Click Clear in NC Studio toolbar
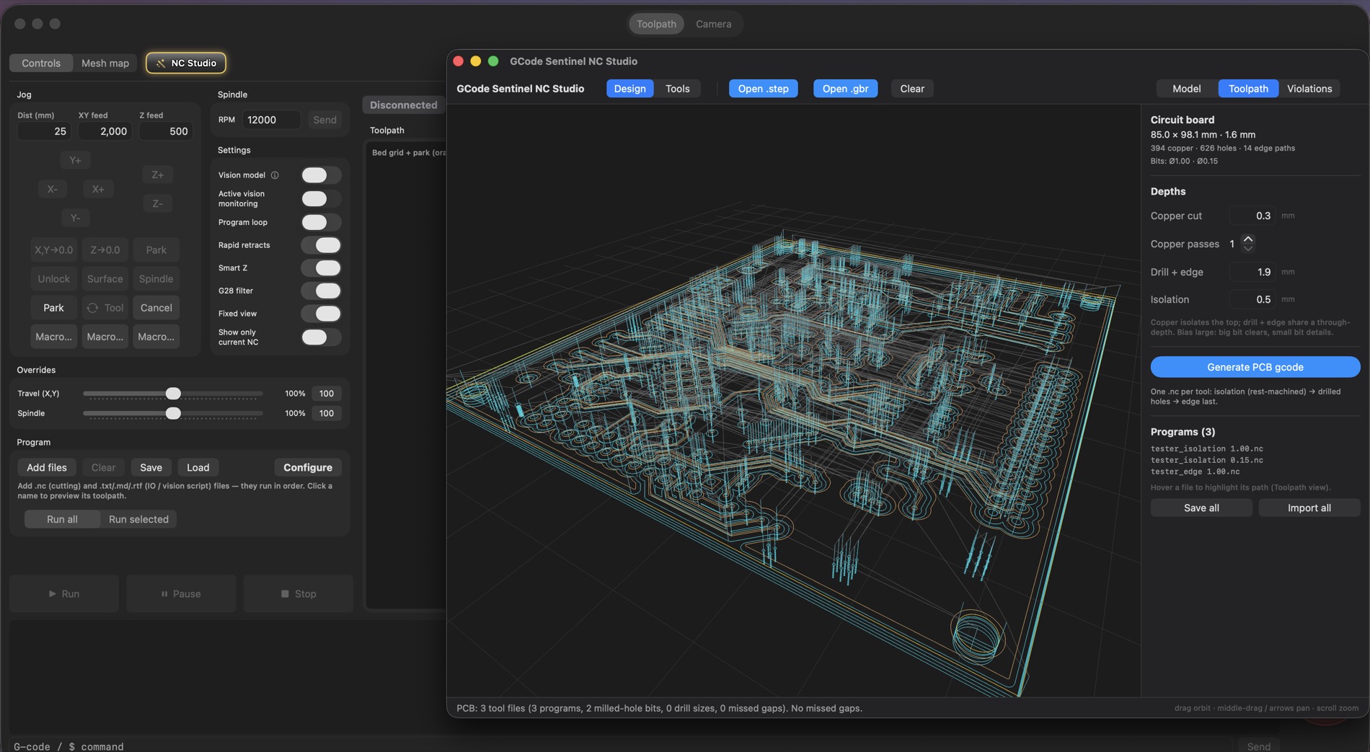 click(x=912, y=89)
